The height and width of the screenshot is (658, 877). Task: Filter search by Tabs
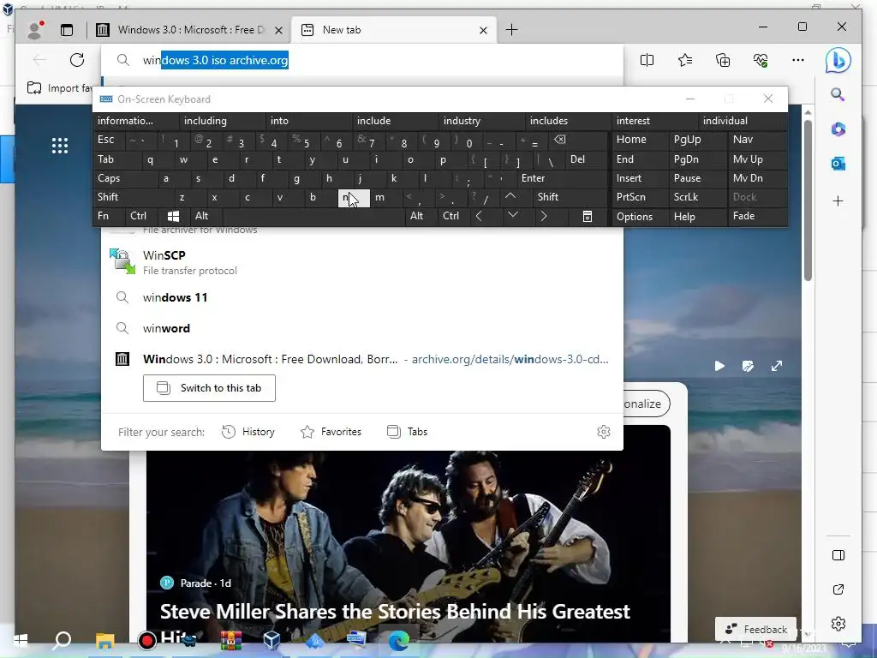pos(407,432)
